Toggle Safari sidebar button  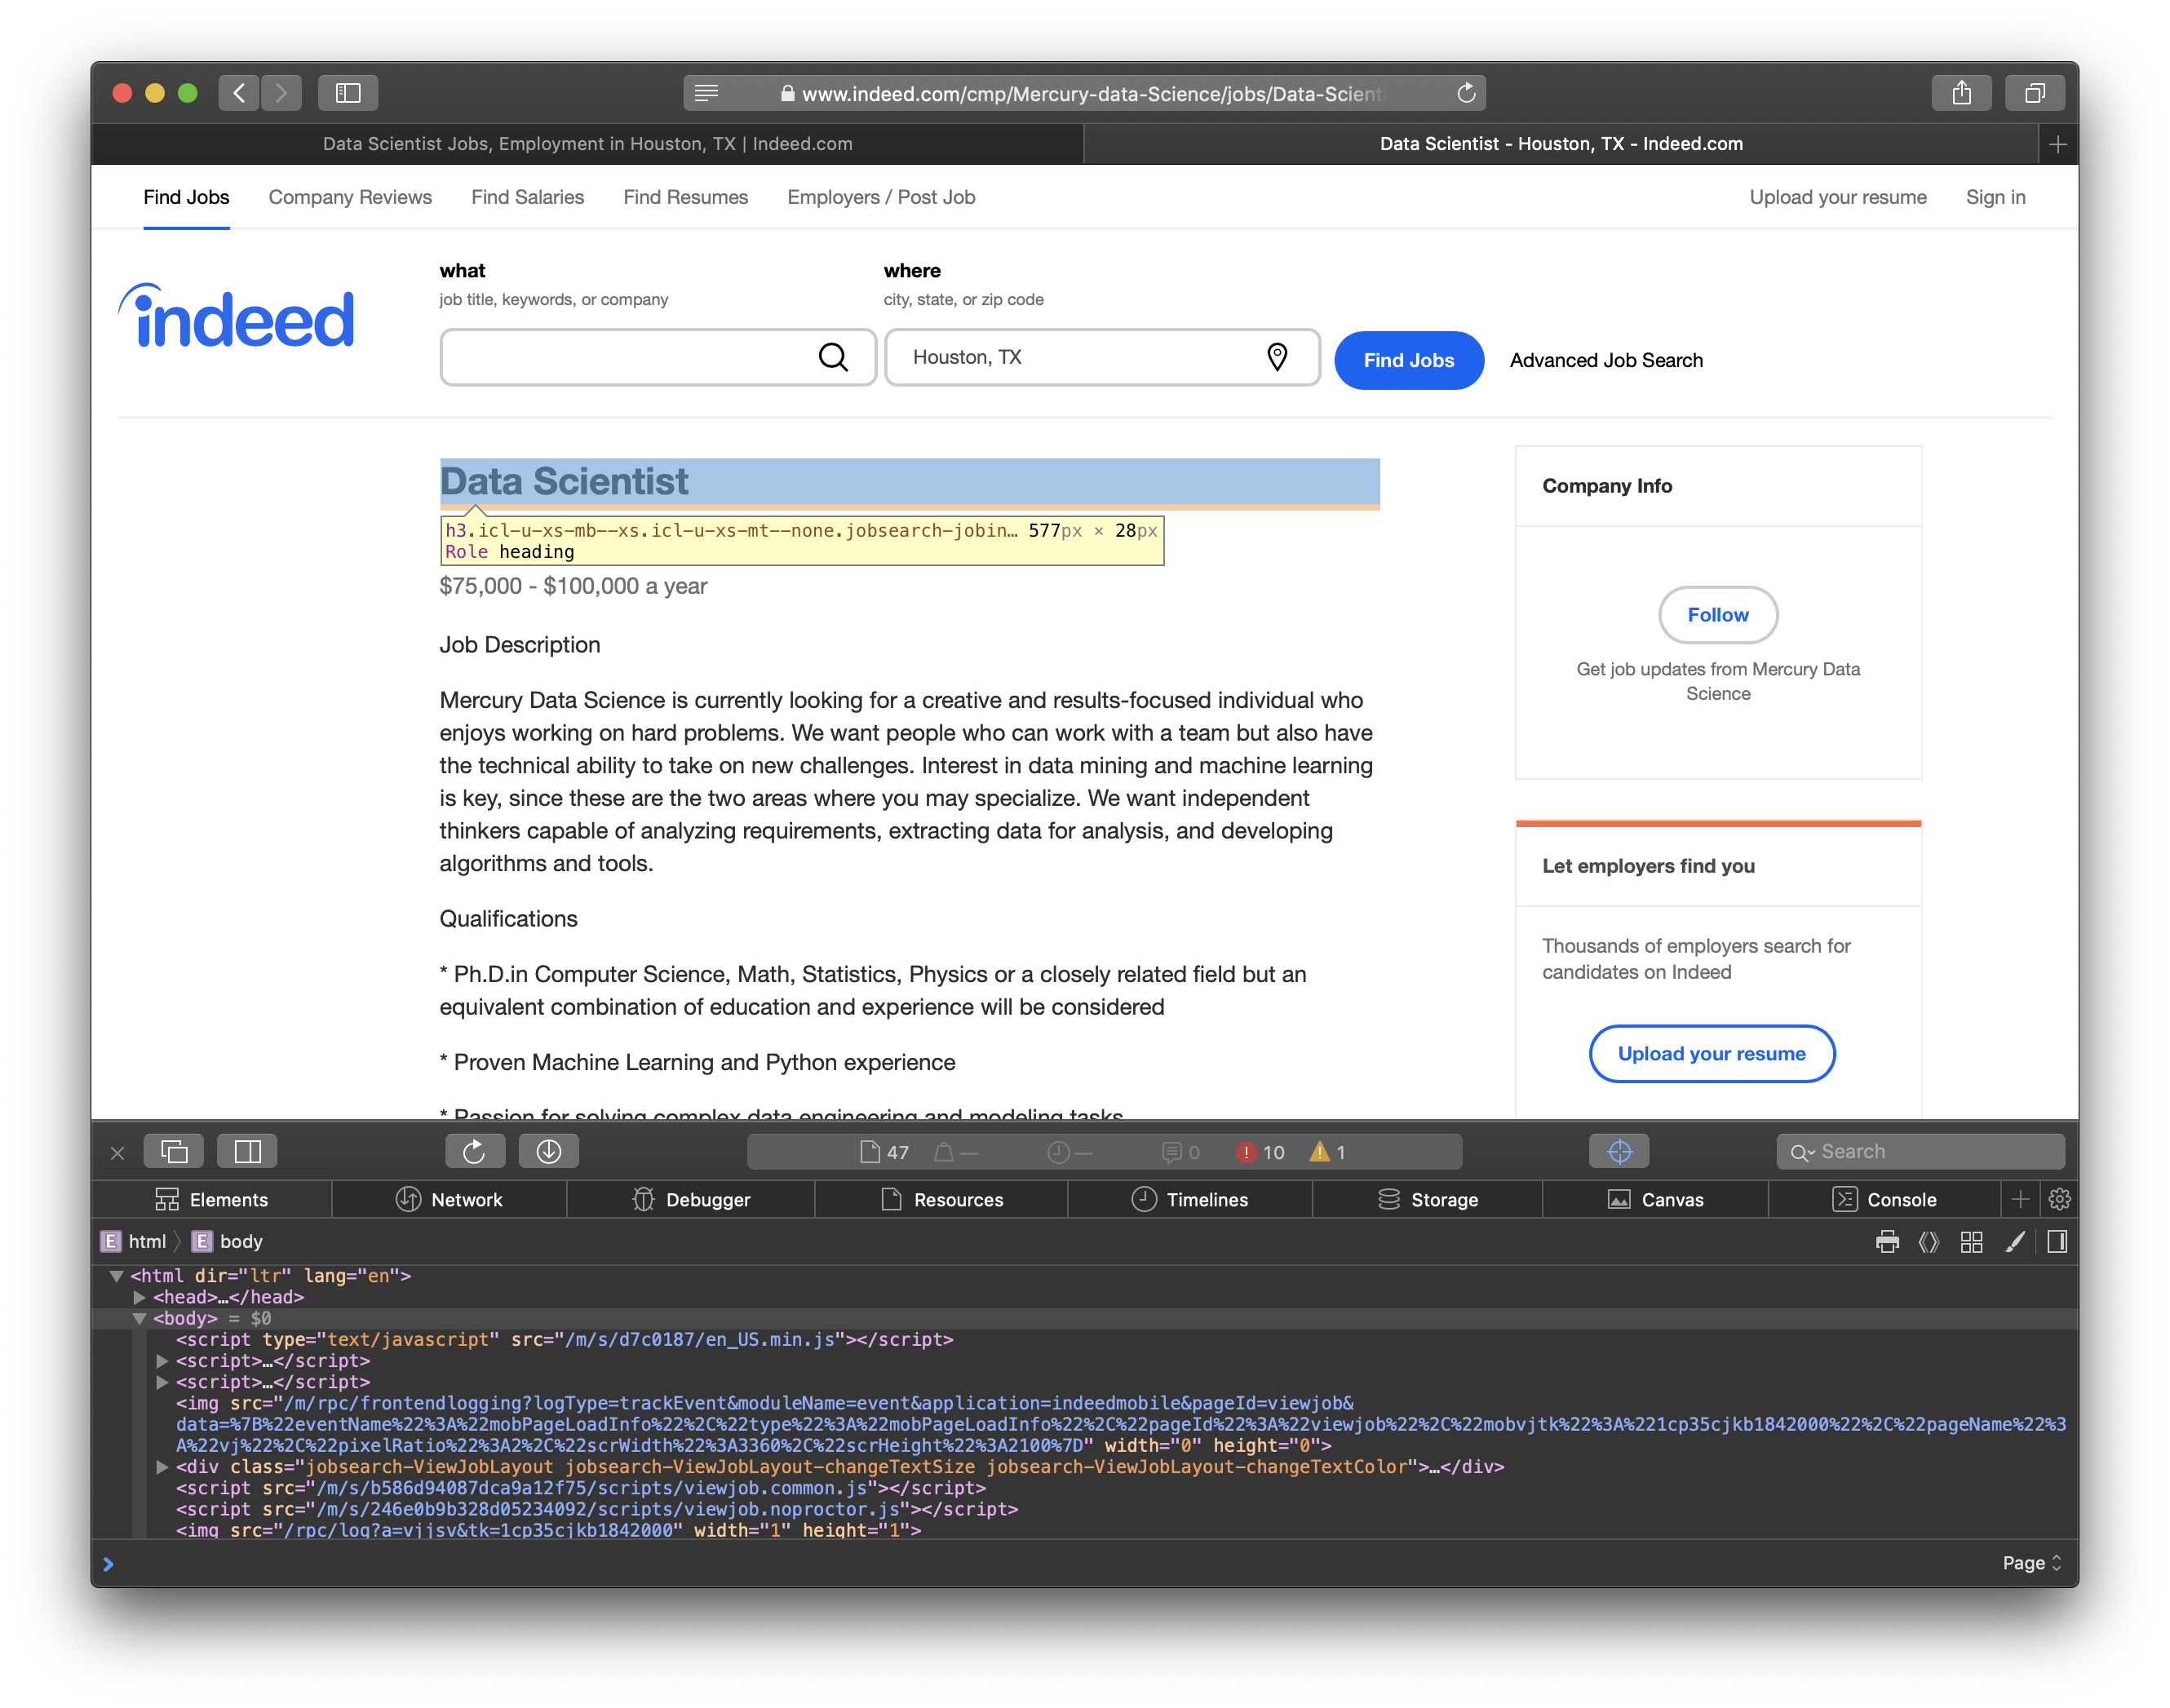point(347,93)
